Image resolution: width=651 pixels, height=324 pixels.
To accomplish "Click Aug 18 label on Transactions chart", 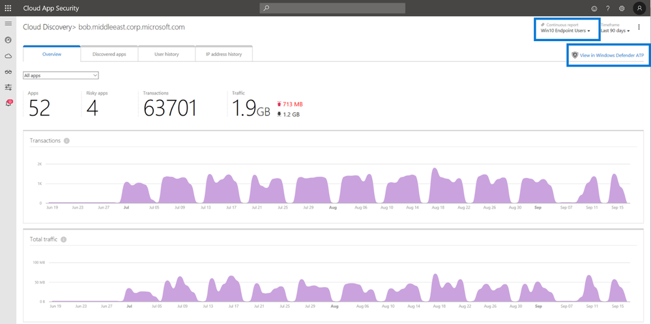I will pos(439,207).
